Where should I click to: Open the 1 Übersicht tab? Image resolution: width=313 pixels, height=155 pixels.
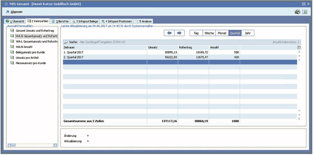tap(15, 21)
